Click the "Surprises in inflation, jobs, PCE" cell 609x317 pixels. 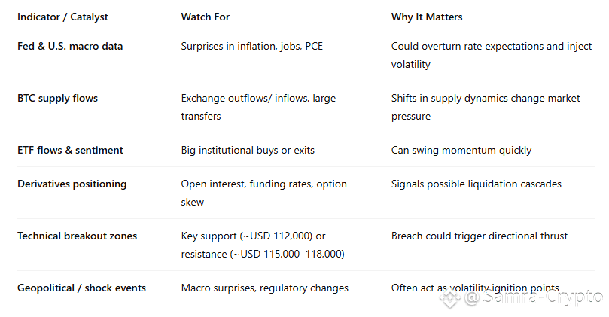251,46
